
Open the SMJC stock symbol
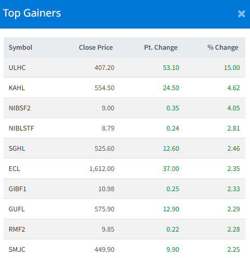tap(17, 249)
